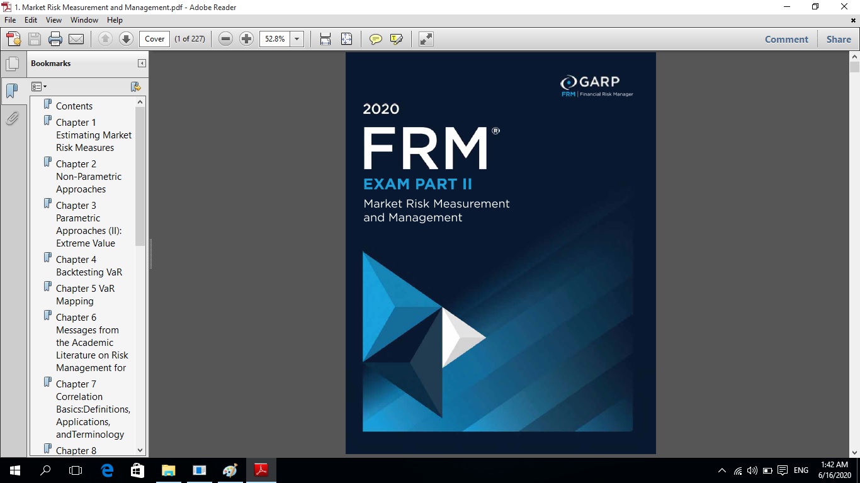Open bookmarks options menu
The width and height of the screenshot is (860, 483).
(x=39, y=87)
